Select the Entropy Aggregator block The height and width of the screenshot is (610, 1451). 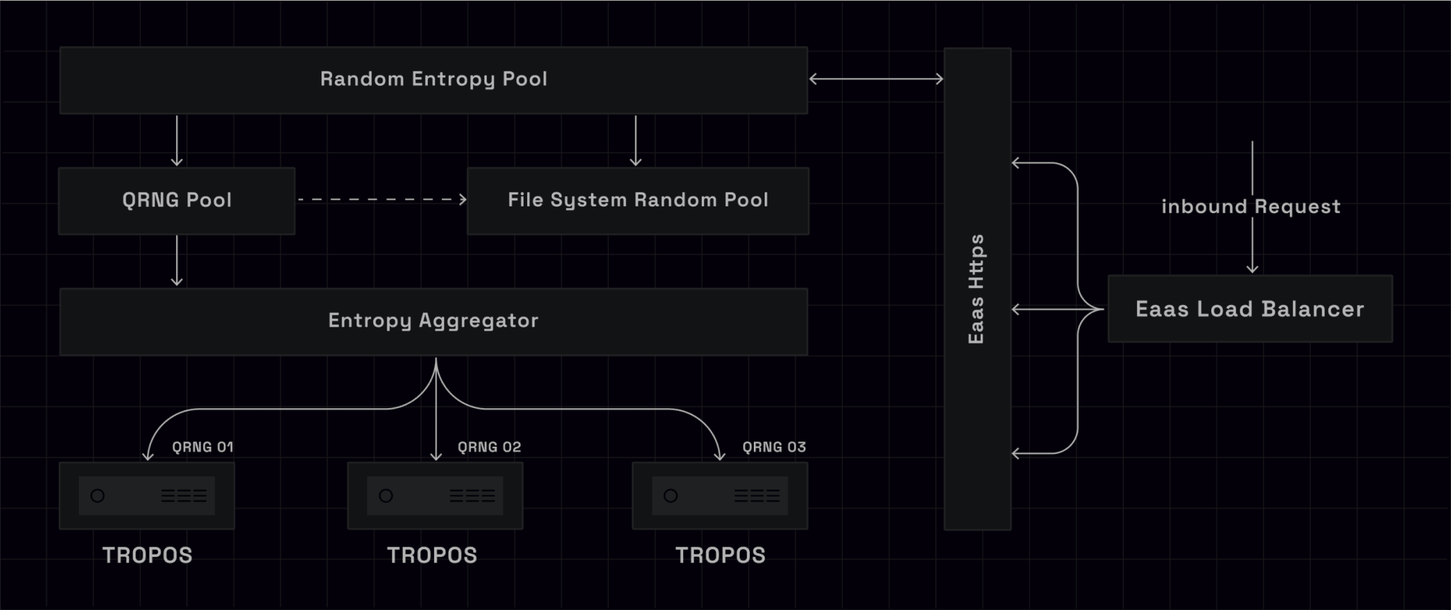433,321
